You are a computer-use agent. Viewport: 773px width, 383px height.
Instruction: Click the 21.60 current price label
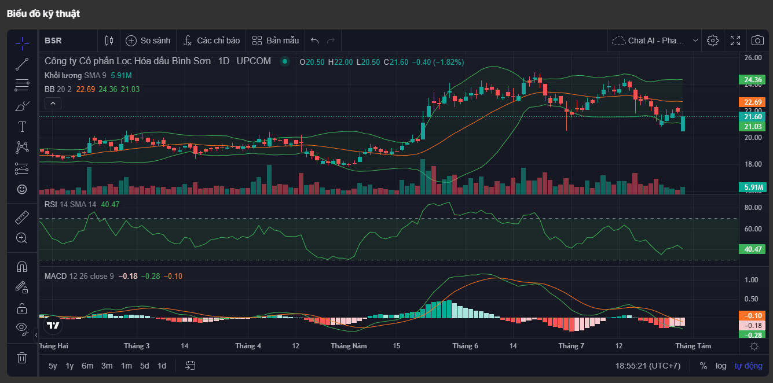tap(753, 116)
